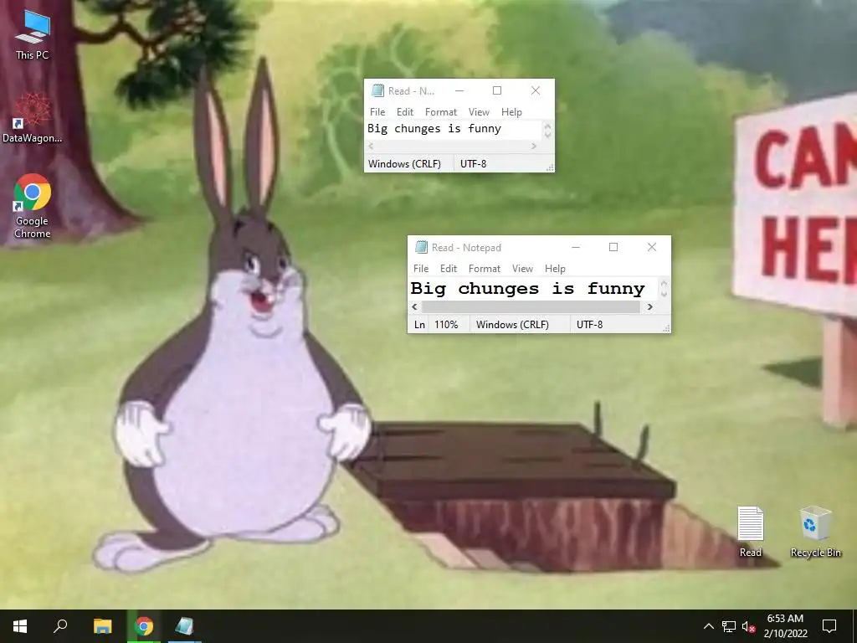Open Edit menu in Read - Notepad window
This screenshot has width=857, height=643.
click(449, 269)
